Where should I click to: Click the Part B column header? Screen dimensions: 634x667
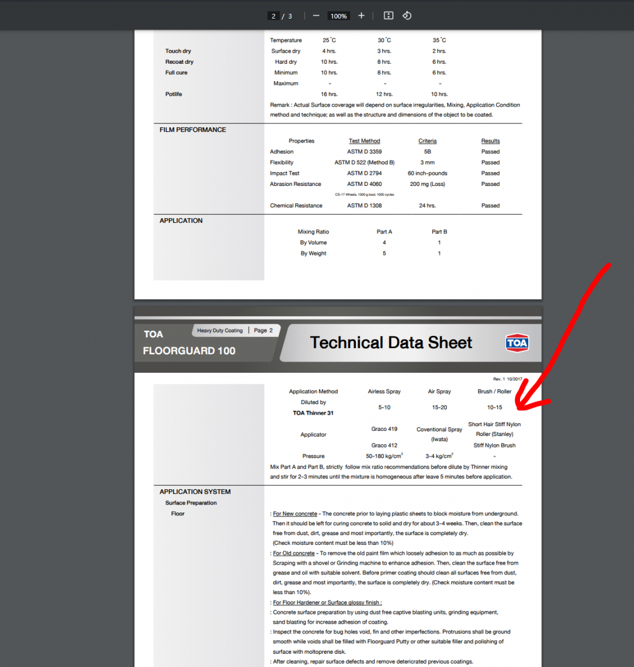[440, 232]
